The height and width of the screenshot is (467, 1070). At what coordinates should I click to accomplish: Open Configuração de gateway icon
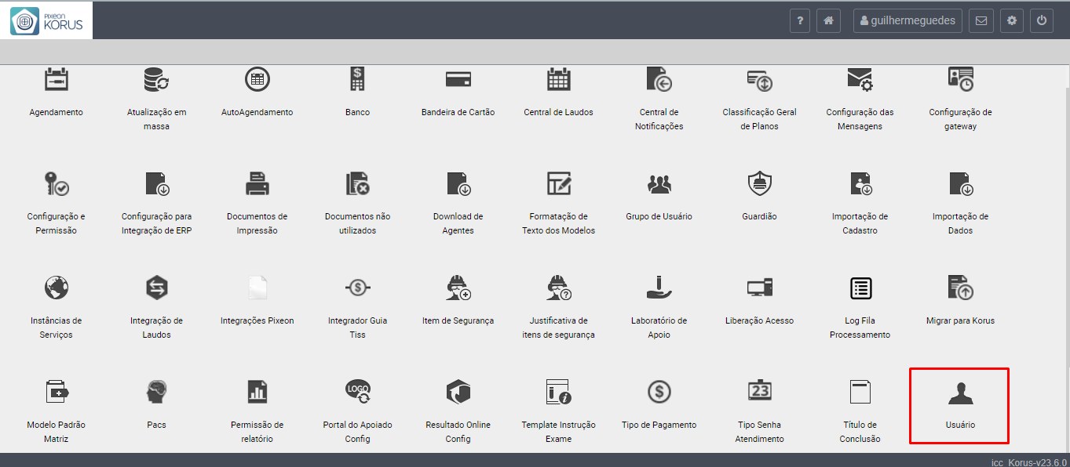[960, 80]
